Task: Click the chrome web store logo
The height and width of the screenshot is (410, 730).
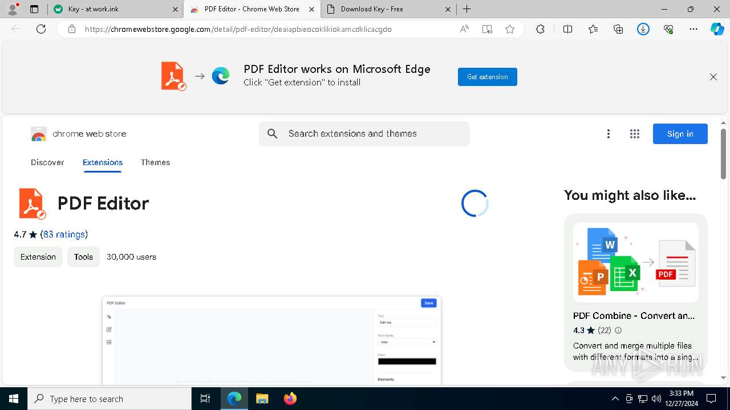Action: [x=79, y=134]
